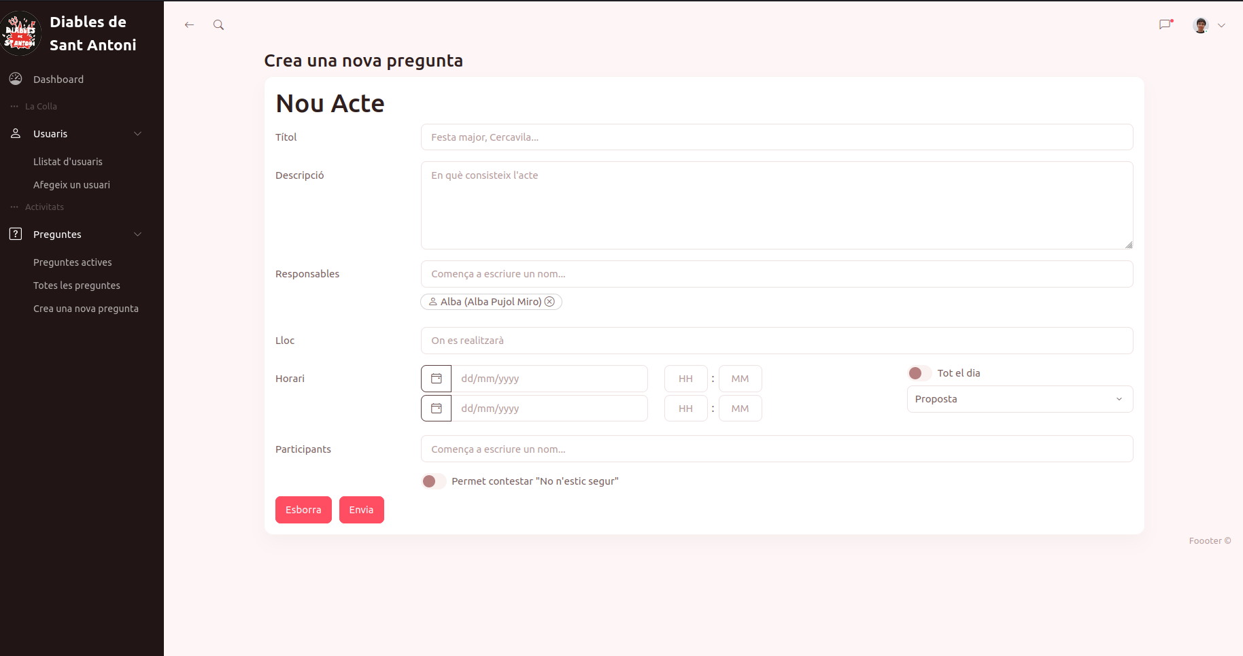Toggle Permet contestar "No n'estic segur"

coord(433,481)
